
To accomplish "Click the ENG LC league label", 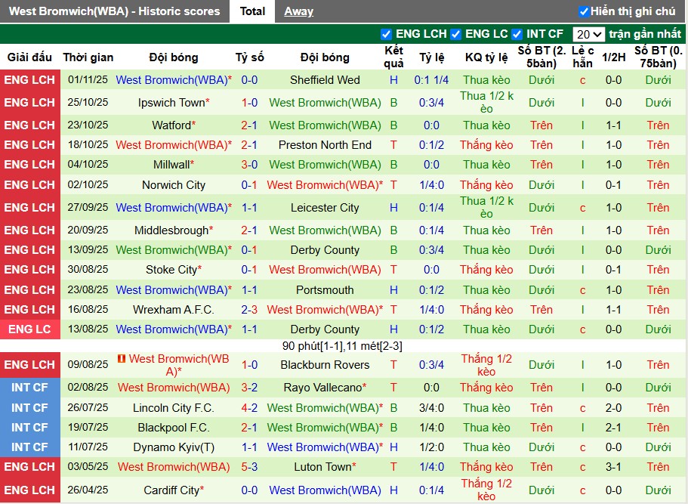I will (x=29, y=329).
